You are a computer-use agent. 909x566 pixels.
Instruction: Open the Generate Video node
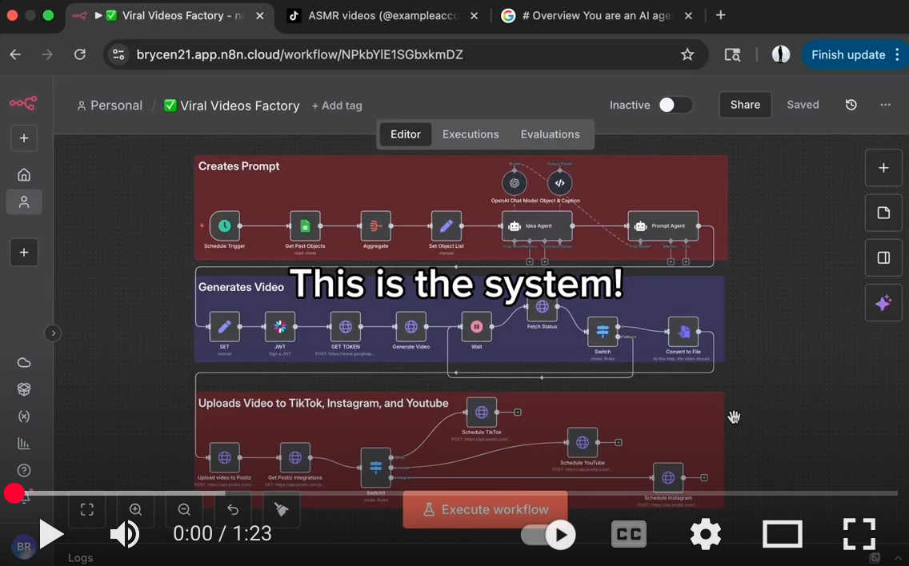click(410, 327)
